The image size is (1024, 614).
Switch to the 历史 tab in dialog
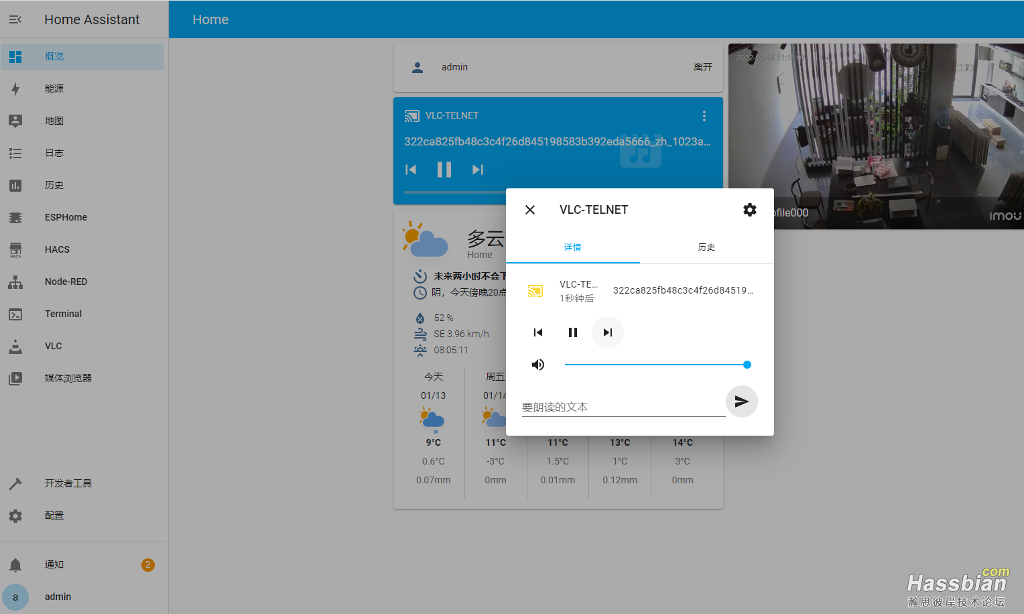click(x=707, y=247)
